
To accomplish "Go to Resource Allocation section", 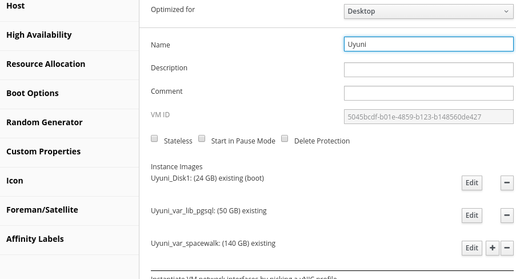I will [46, 64].
